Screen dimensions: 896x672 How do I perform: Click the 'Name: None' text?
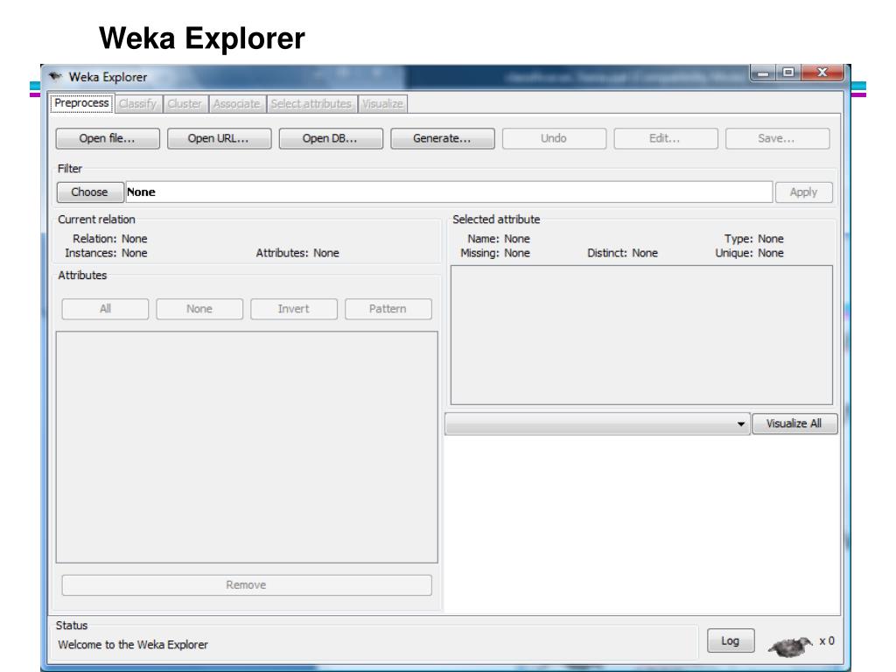(x=498, y=239)
